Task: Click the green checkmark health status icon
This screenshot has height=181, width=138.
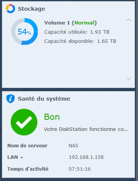Action: 24,122
